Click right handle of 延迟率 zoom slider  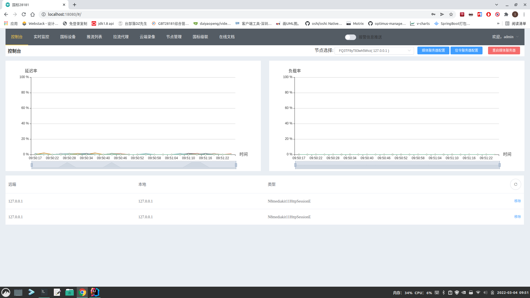point(236,165)
